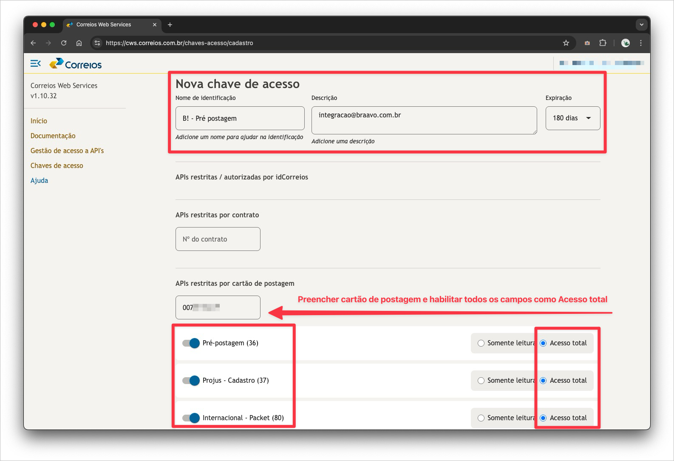The height and width of the screenshot is (461, 674).
Task: Open a new browser tab
Action: [x=170, y=25]
